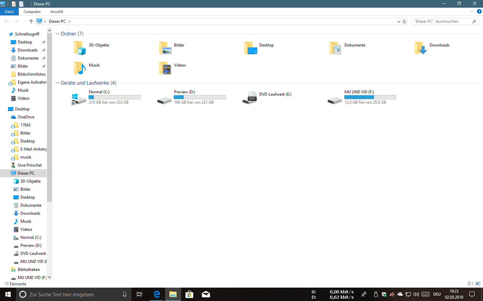Click chevron after Dieser PC in address bar
This screenshot has height=301, width=483.
pos(69,21)
